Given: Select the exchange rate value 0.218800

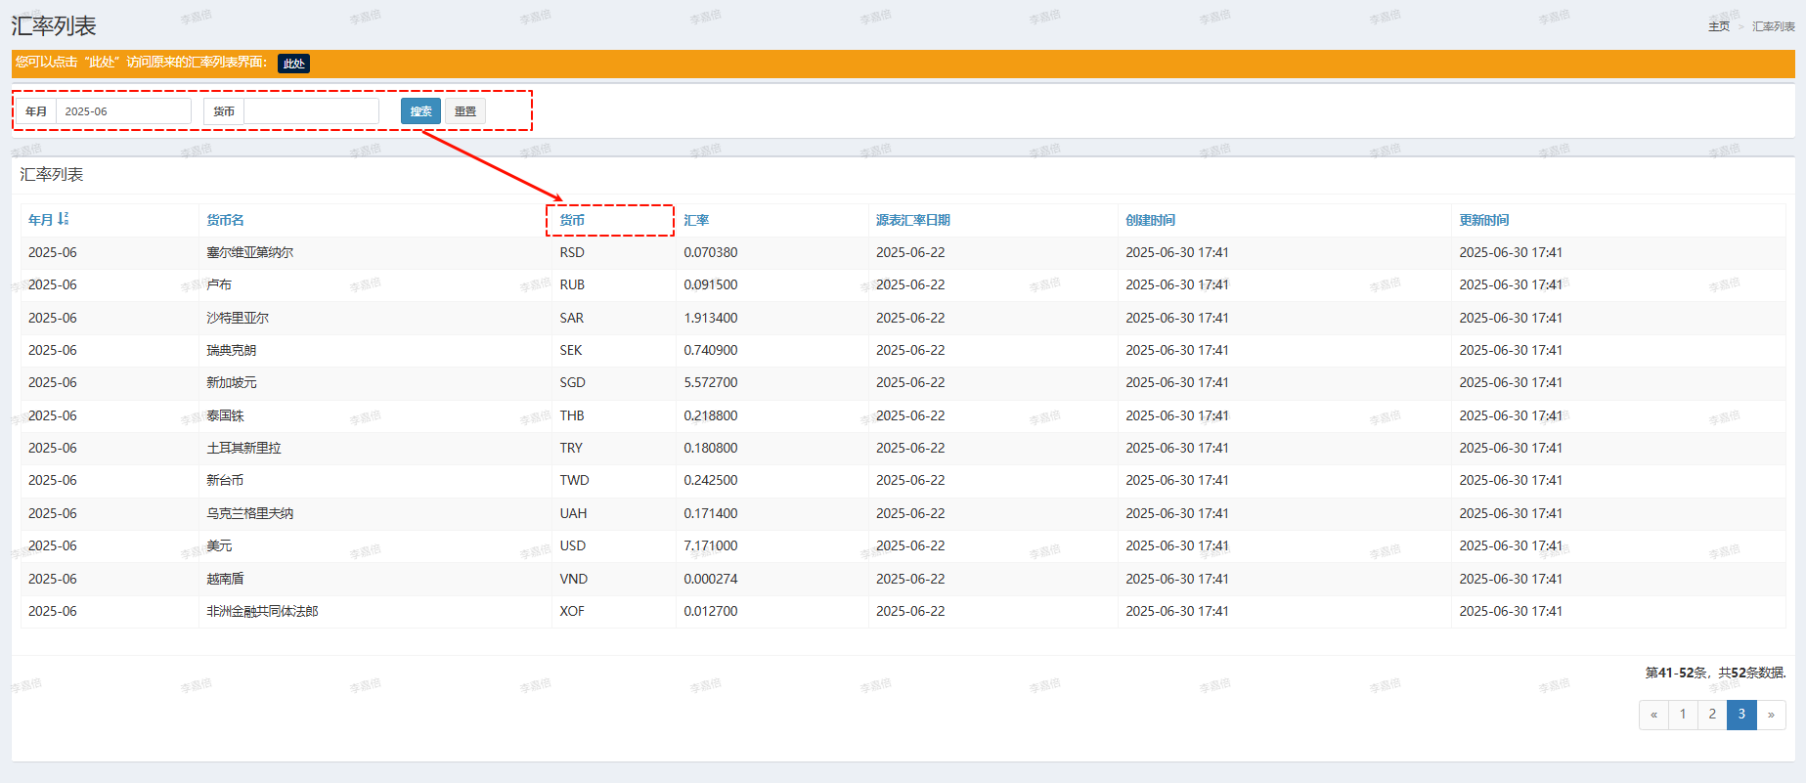Looking at the screenshot, I should coord(711,415).
